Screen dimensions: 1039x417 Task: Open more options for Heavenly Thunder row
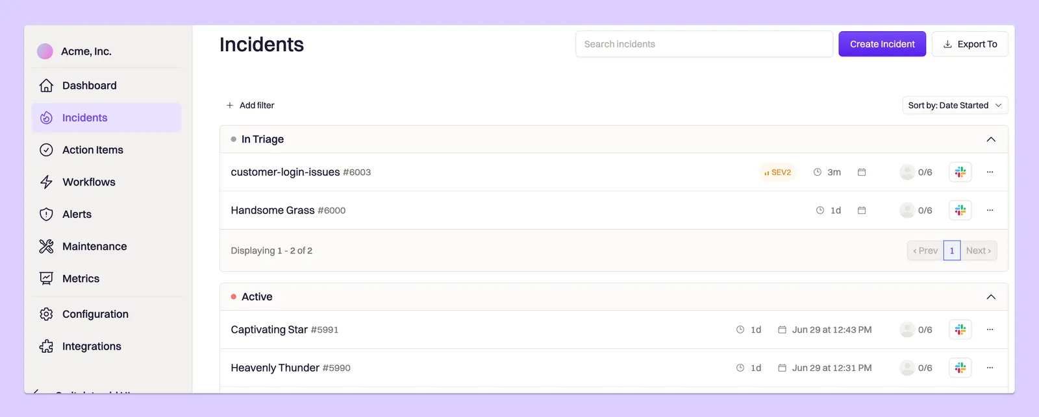pyautogui.click(x=990, y=368)
